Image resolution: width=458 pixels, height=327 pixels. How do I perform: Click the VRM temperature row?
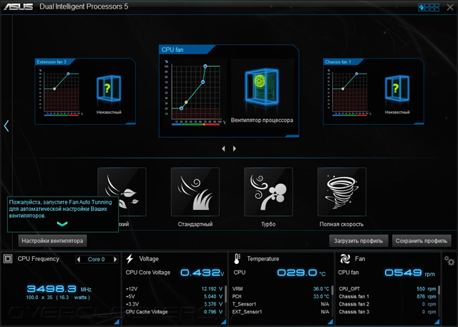pyautogui.click(x=281, y=289)
